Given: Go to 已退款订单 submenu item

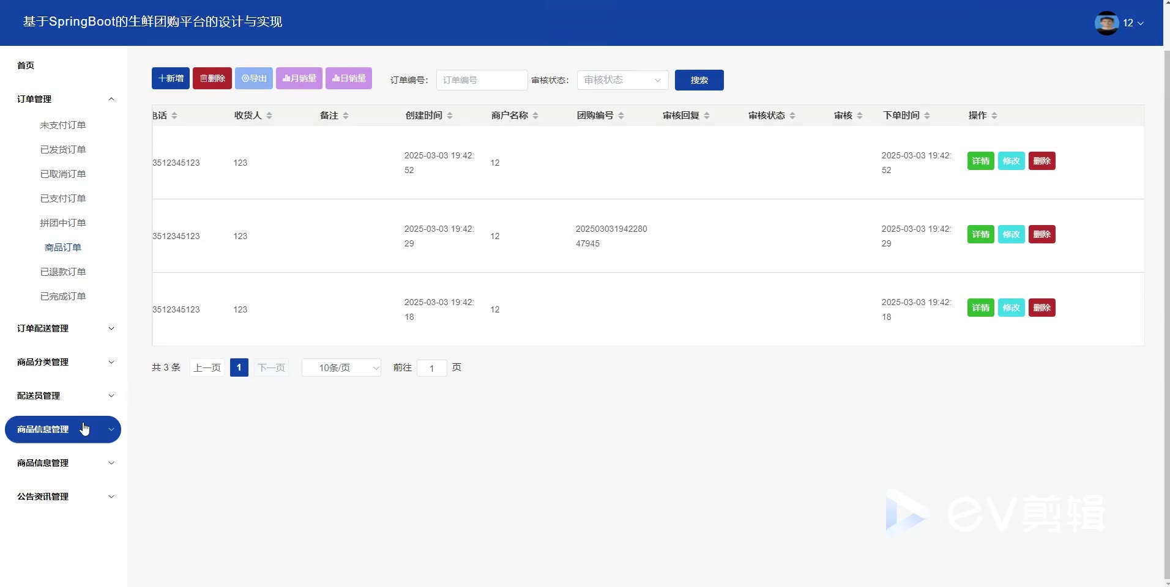Looking at the screenshot, I should 63,271.
